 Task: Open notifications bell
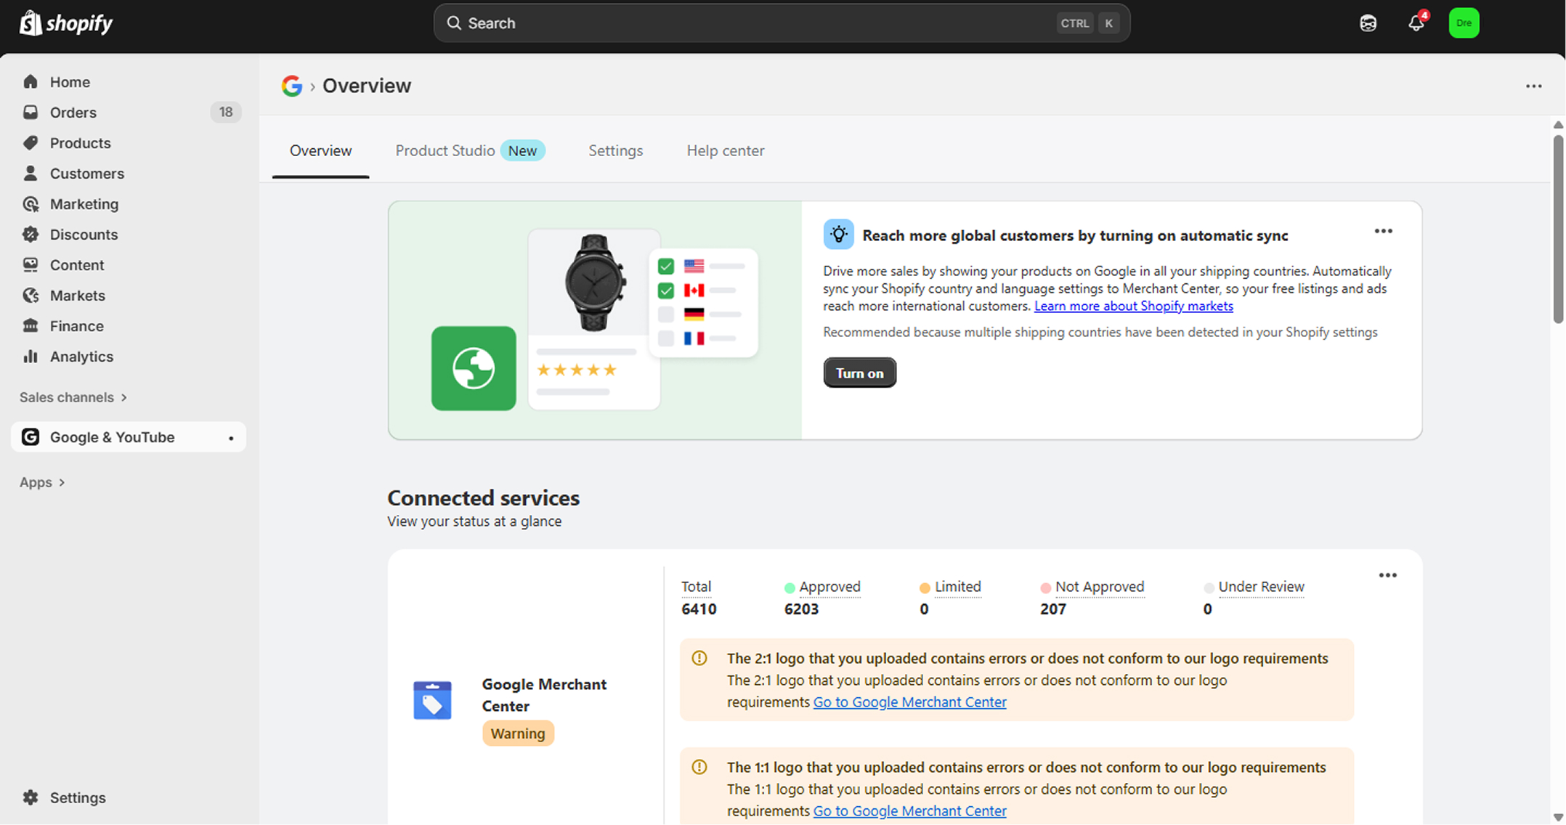(x=1416, y=23)
